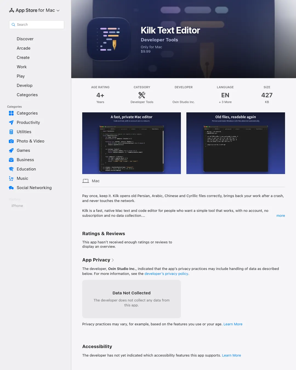The image size is (296, 370).
Task: Click the blue grid Categories icon
Action: [x=11, y=113]
